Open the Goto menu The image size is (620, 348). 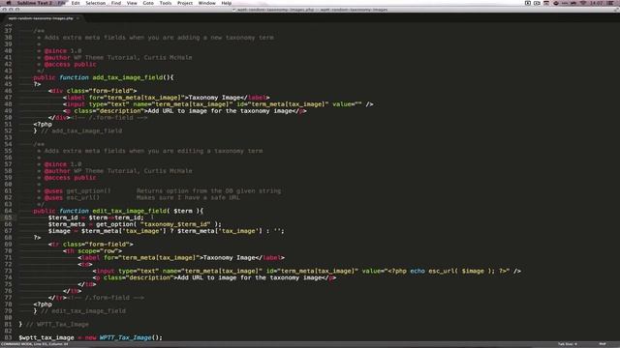148,3
